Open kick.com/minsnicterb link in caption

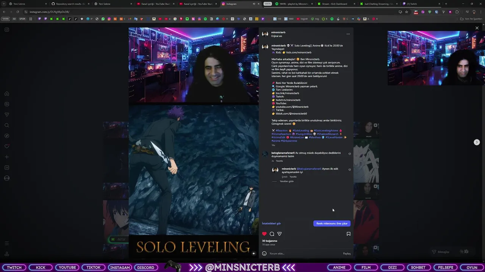pos(299,53)
